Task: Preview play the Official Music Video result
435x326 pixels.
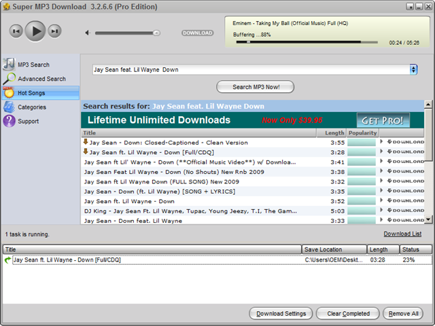Action: [381, 161]
